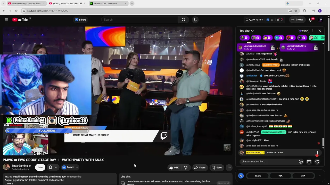
Task: Open the Snax Gaming channel name link
Action: coord(20,166)
